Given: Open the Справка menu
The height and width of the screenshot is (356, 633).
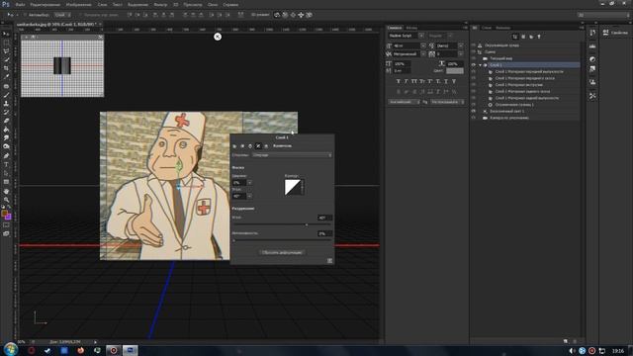Looking at the screenshot, I should (230, 4).
